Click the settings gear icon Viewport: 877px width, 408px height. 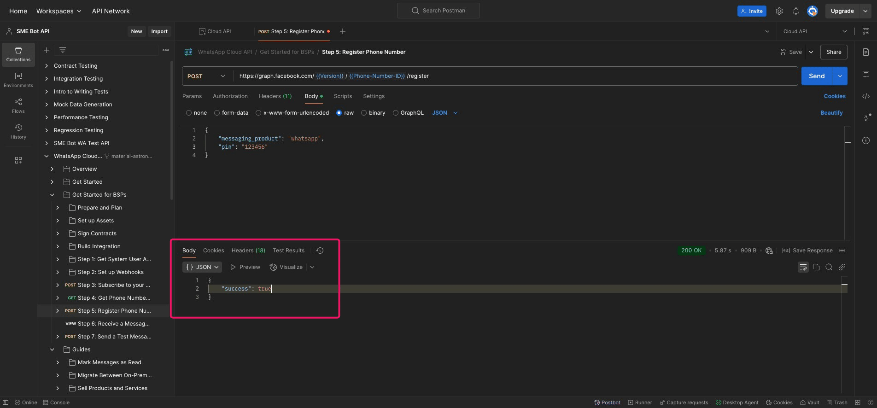click(779, 11)
